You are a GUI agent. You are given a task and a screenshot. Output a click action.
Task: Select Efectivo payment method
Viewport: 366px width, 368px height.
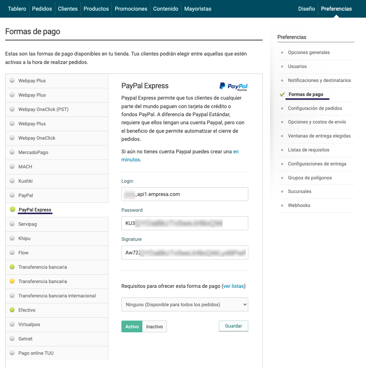coord(57,310)
